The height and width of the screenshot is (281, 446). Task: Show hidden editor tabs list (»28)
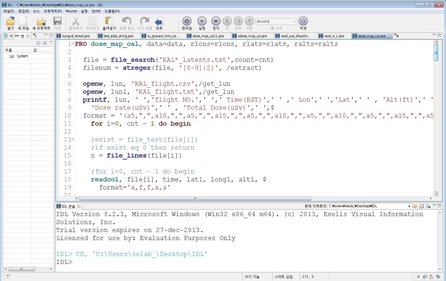coord(396,36)
